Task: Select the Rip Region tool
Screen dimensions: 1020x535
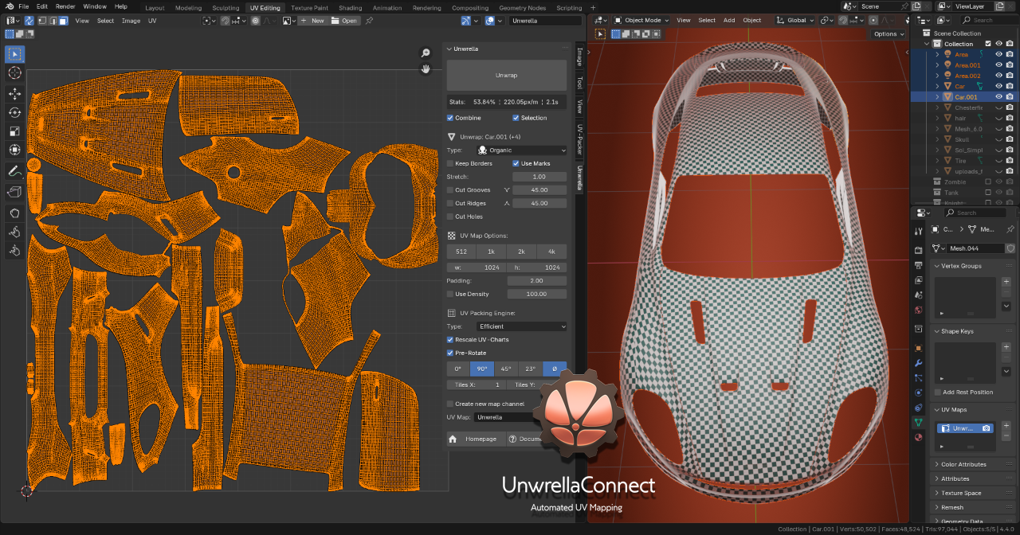Action: tap(14, 192)
